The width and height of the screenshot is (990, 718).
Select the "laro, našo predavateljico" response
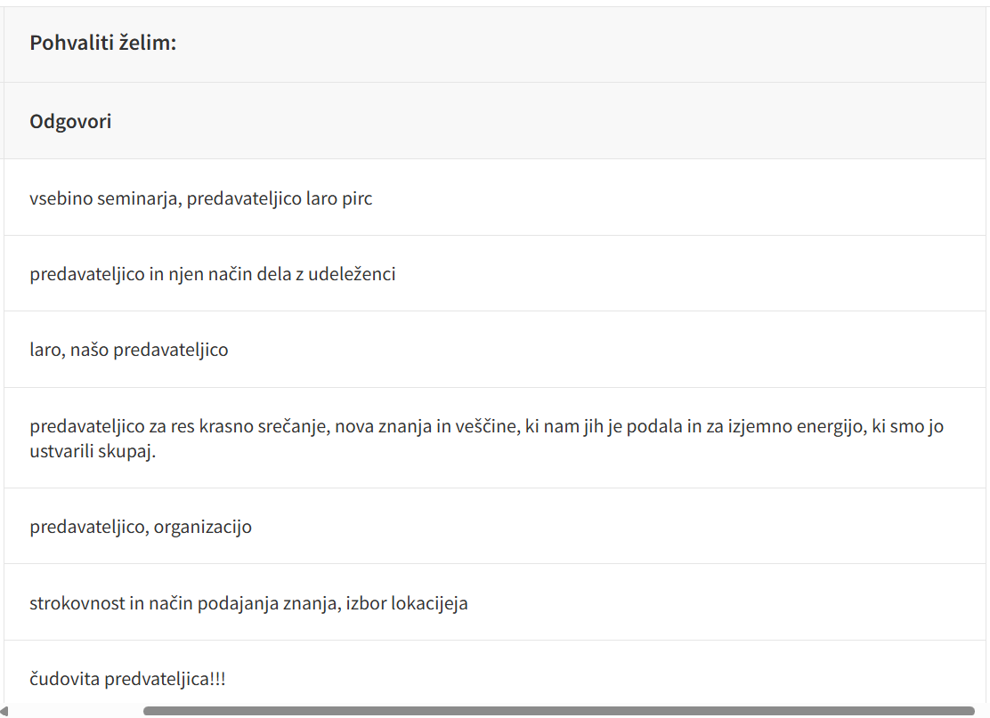[x=494, y=350]
